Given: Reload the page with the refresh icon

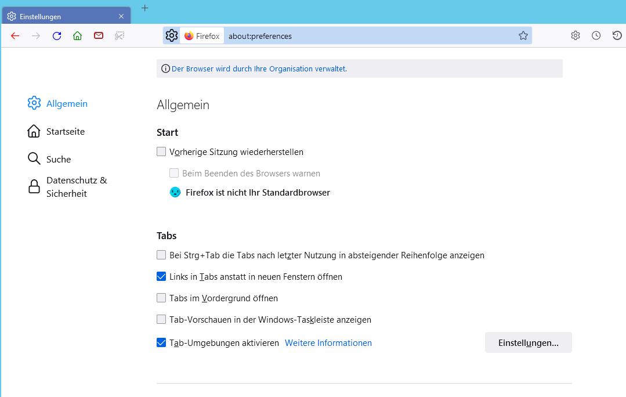Looking at the screenshot, I should 57,36.
